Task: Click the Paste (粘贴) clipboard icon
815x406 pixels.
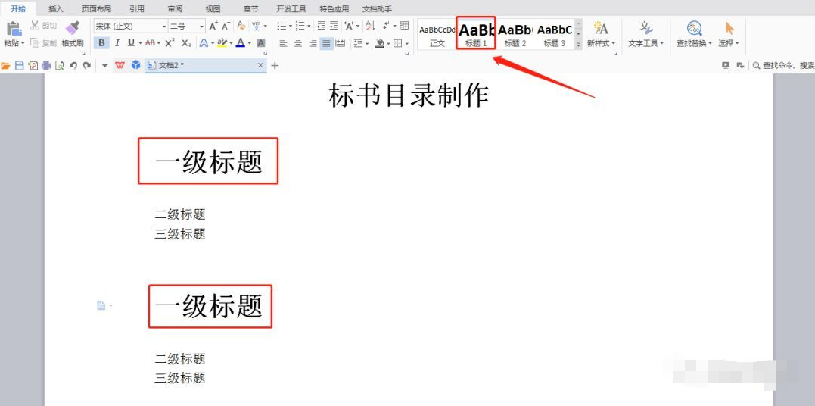Action: point(13,30)
